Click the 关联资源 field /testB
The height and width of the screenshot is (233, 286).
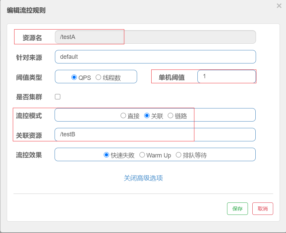(x=155, y=135)
